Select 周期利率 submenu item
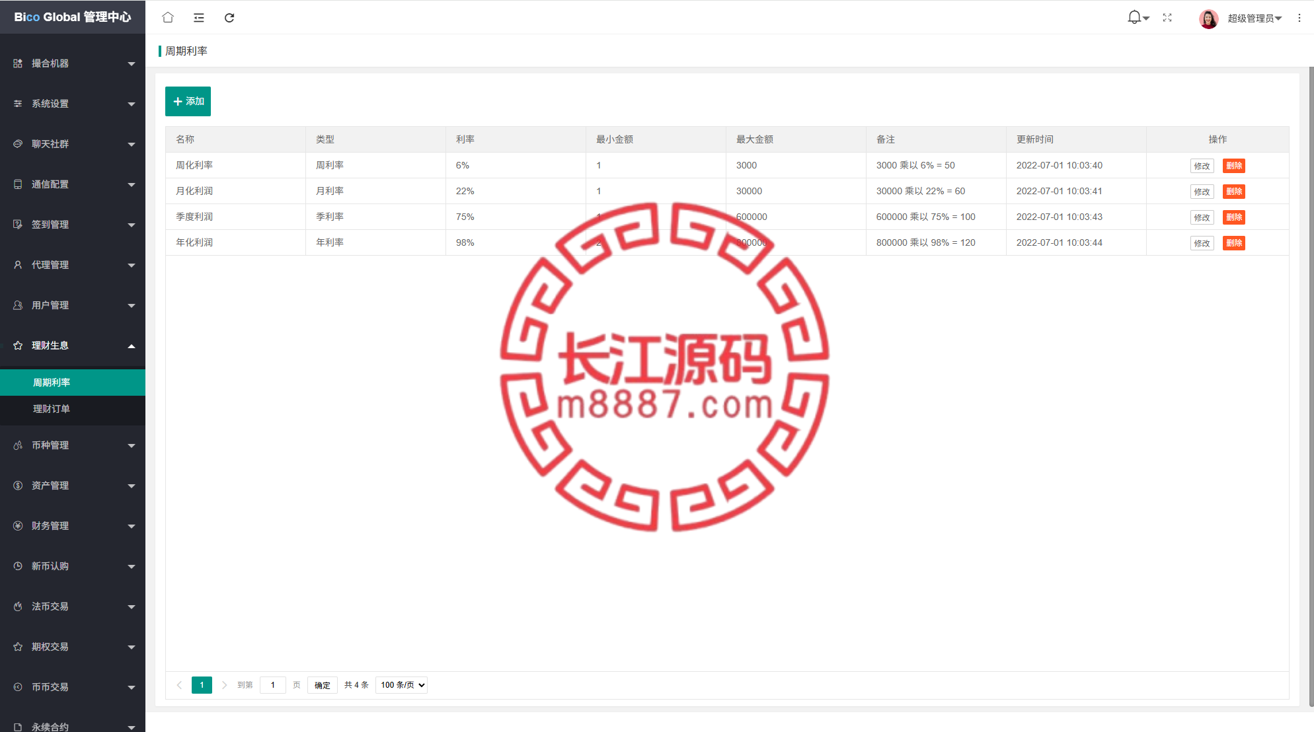The height and width of the screenshot is (732, 1314). pos(73,383)
